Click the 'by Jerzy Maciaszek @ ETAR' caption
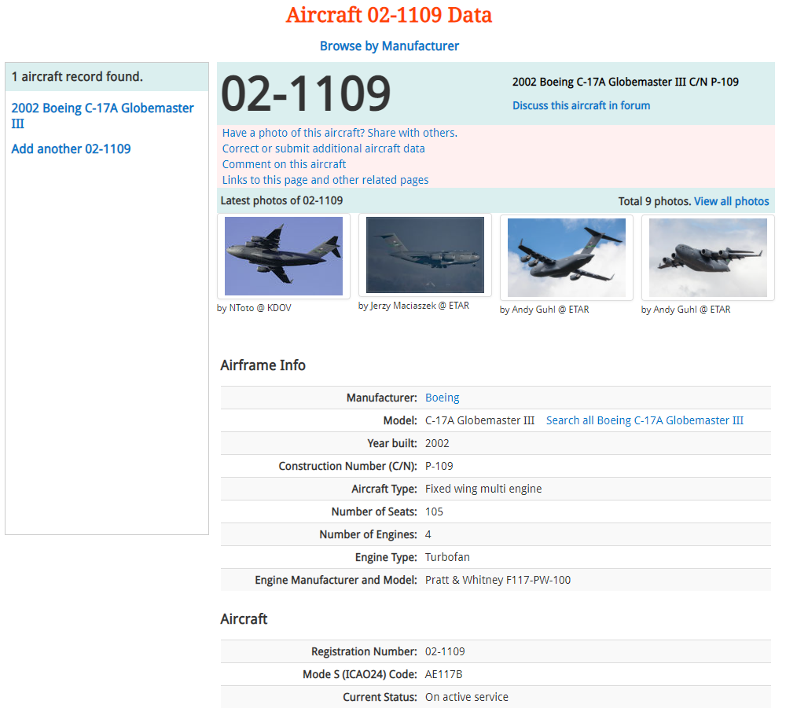Viewport: 786px width, 726px height. (413, 306)
